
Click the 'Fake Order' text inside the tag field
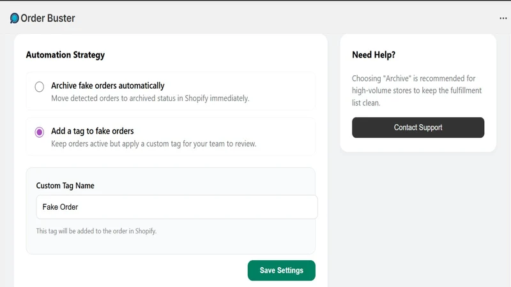[60, 207]
